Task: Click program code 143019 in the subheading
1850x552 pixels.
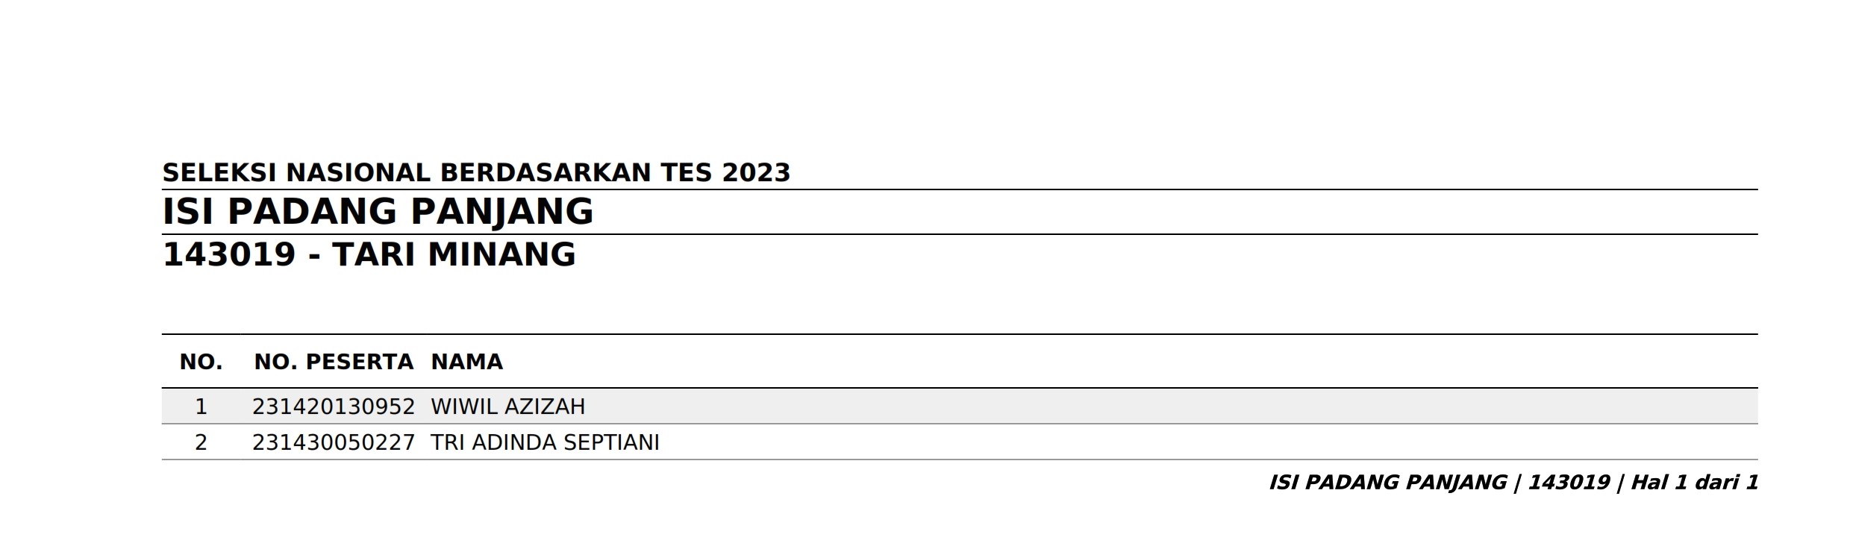Action: pos(230,254)
